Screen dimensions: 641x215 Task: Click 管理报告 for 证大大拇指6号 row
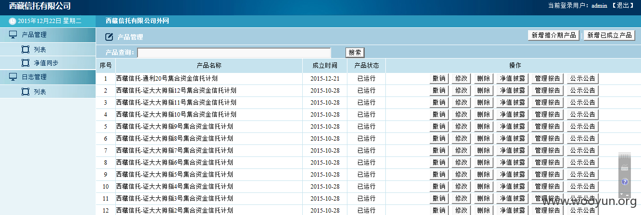(x=547, y=162)
